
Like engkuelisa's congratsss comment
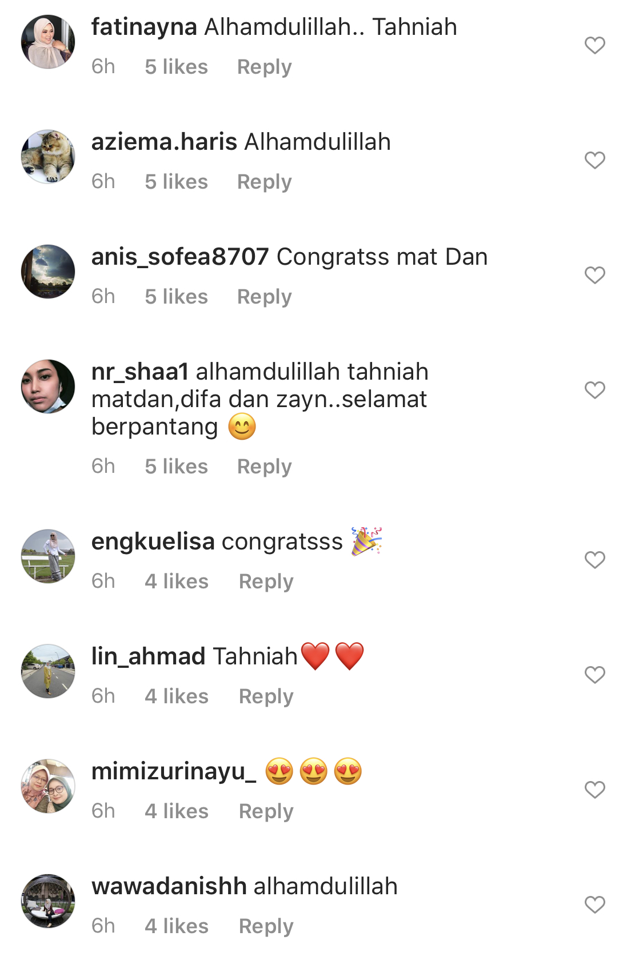click(x=594, y=560)
